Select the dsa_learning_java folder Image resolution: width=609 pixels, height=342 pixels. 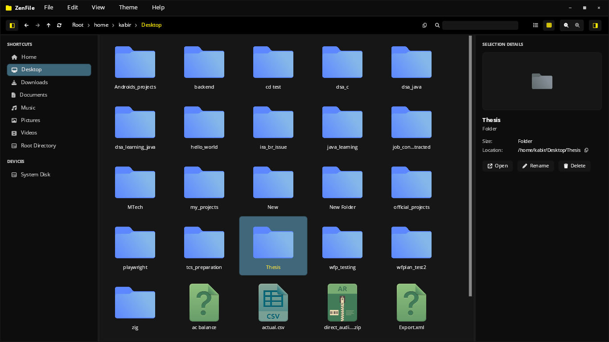point(135,126)
